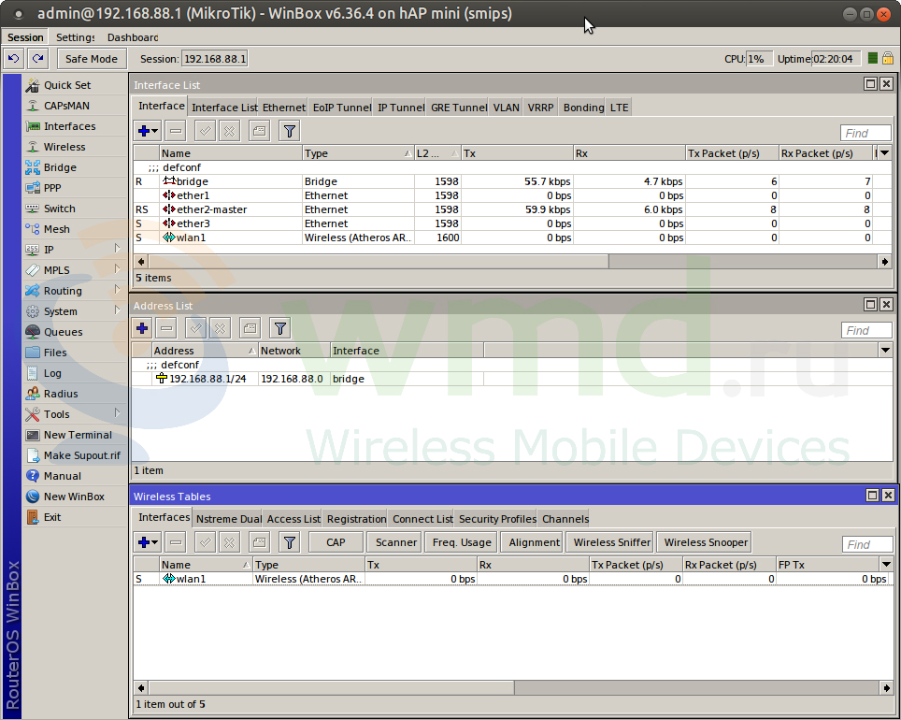This screenshot has width=901, height=720.
Task: Open the add (plus) dropdown in Interface List
Action: point(149,131)
